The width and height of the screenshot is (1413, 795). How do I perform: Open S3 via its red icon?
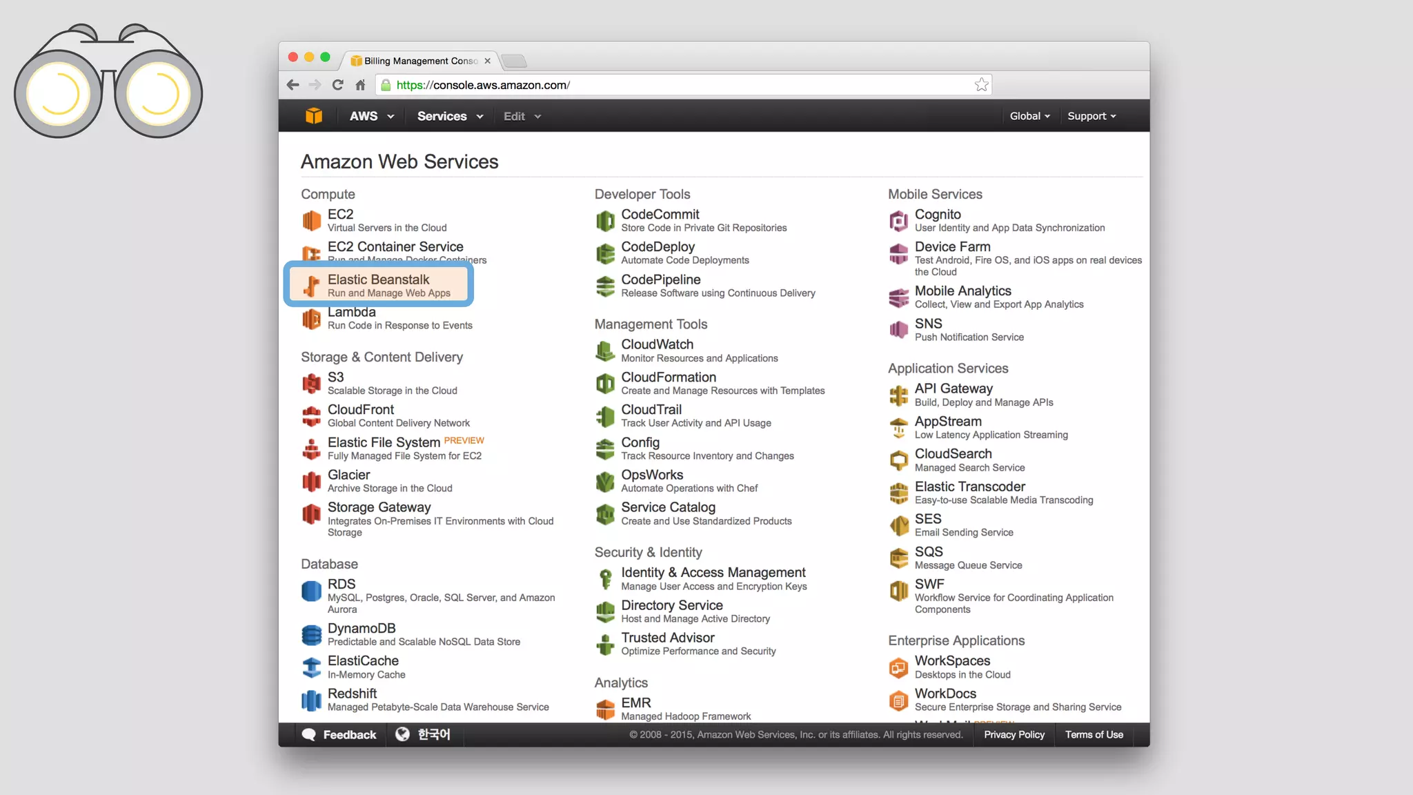[x=311, y=383]
